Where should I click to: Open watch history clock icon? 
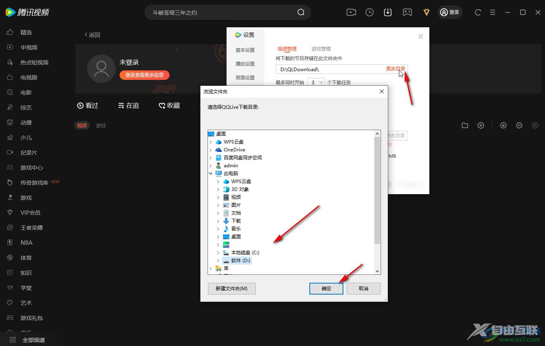[x=369, y=12]
